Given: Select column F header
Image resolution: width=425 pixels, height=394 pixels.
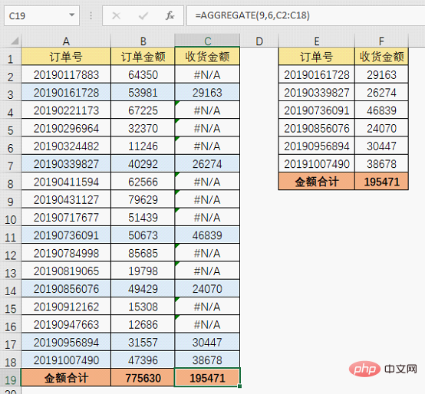Looking at the screenshot, I should pos(381,41).
